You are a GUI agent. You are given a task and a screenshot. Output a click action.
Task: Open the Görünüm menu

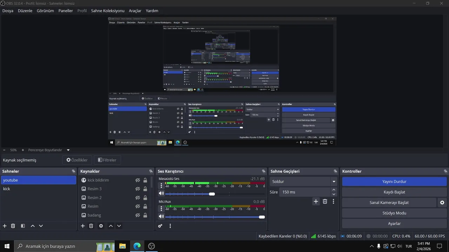pos(45,11)
